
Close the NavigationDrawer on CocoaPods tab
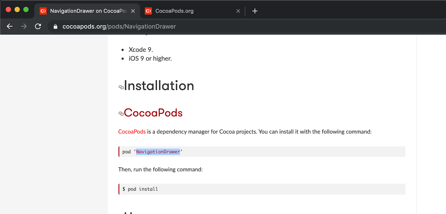pos(133,11)
